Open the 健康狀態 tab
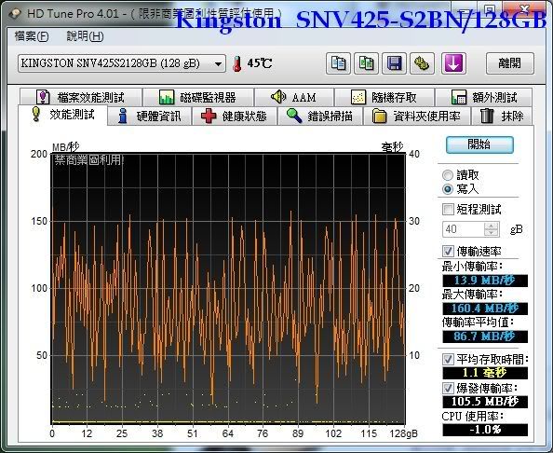 pyautogui.click(x=235, y=116)
